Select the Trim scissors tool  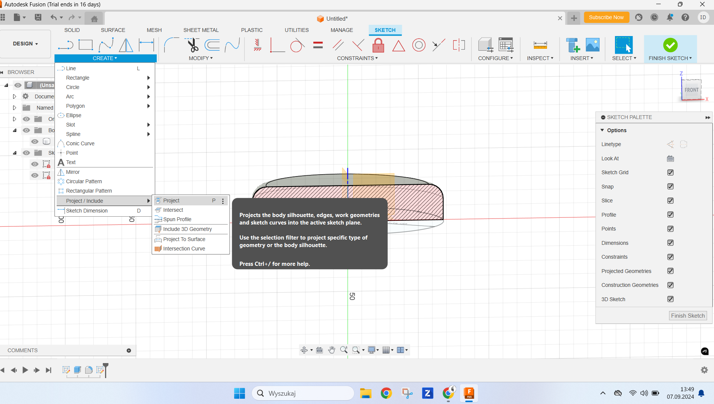coord(192,45)
